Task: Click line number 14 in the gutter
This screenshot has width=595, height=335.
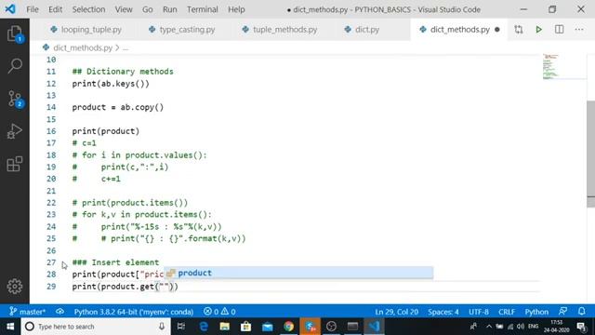Action: pyautogui.click(x=51, y=108)
